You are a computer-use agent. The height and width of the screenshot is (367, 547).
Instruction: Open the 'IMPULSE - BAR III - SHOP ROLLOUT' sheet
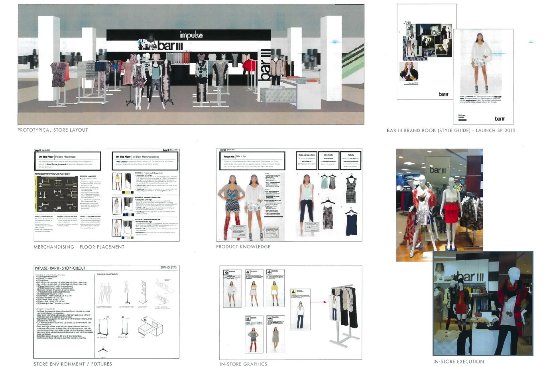106,312
